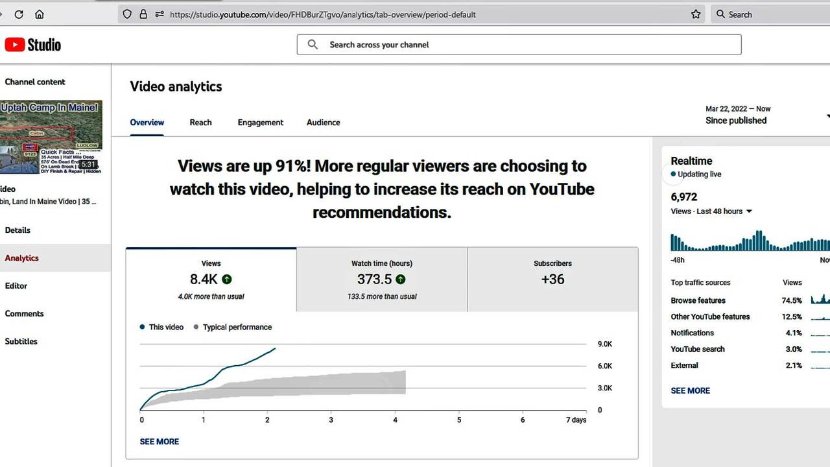
Task: Click the Realtime 48-hour views bar chart
Action: point(750,239)
